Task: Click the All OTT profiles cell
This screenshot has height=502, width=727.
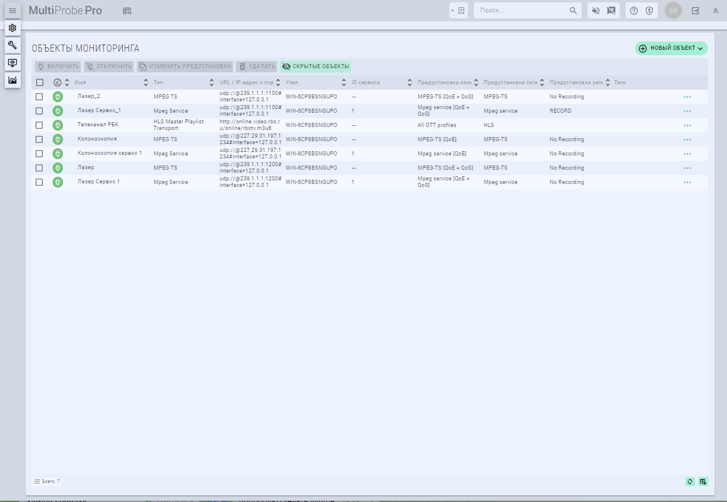Action: [437, 125]
